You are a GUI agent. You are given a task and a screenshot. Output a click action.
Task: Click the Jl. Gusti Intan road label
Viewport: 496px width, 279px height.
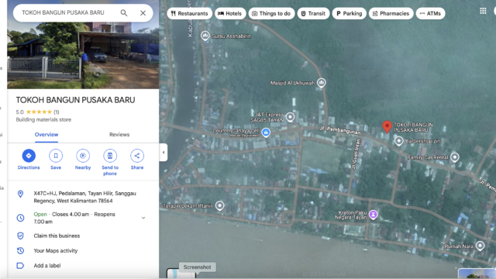coord(356,153)
